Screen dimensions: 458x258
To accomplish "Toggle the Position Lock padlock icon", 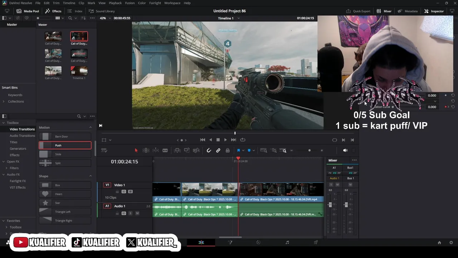I will tap(228, 150).
